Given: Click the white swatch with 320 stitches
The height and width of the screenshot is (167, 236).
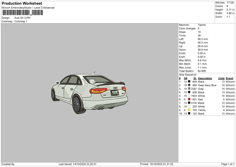Looking at the screenshot, I should click(189, 106).
